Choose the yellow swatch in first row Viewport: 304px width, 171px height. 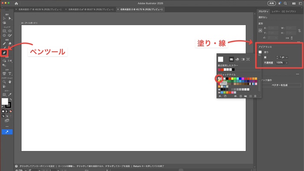[x=232, y=79]
